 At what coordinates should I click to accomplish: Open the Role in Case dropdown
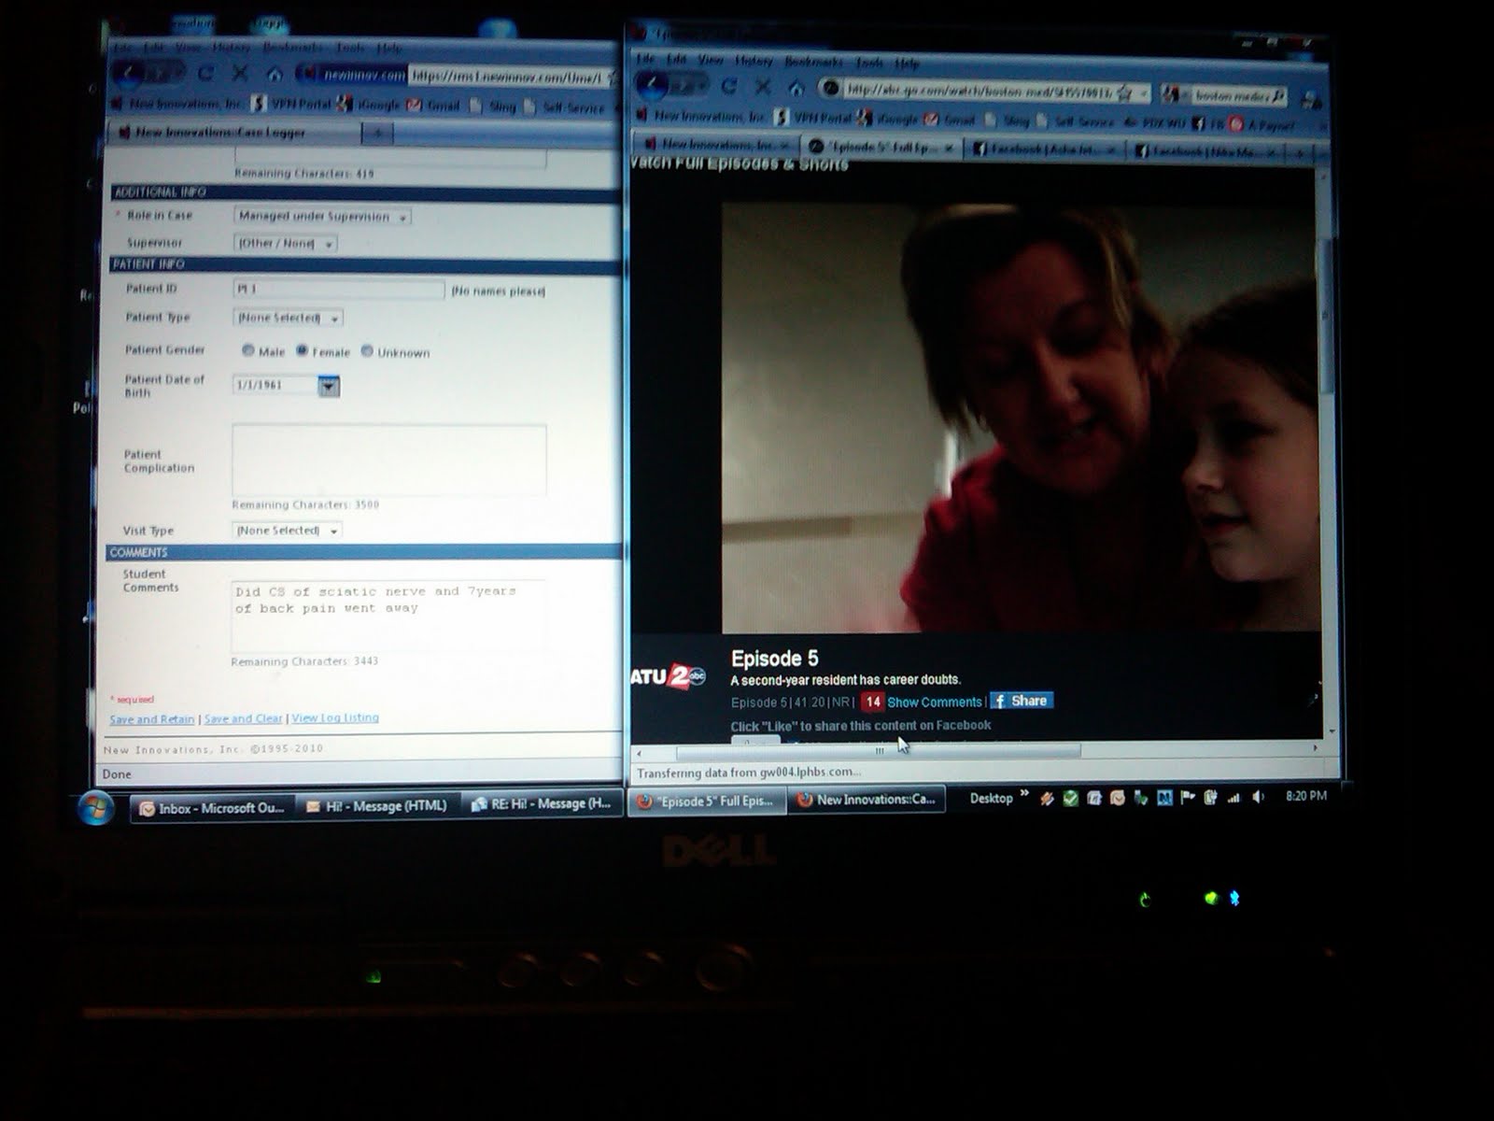point(322,216)
